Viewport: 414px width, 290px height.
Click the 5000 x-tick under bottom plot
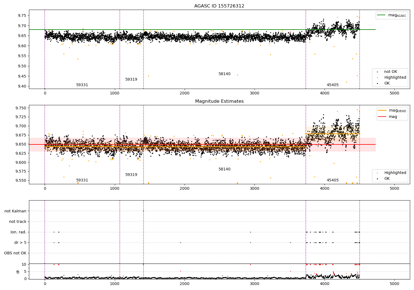(394, 284)
